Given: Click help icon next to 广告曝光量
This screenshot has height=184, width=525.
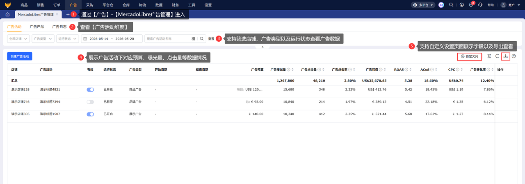Looking at the screenshot, I should coord(288,70).
